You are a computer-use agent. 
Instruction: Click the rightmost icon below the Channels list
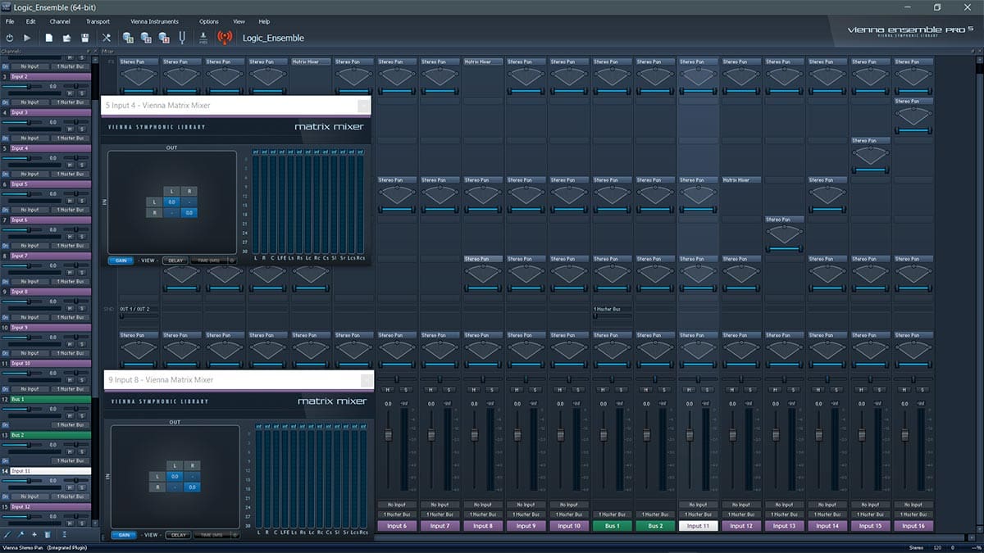pos(65,534)
